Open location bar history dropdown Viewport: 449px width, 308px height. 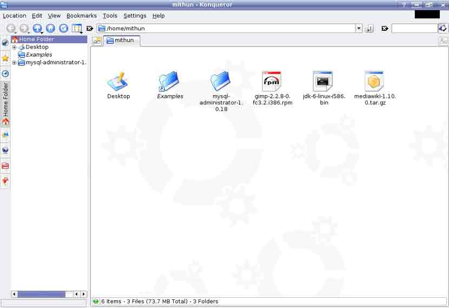coord(359,28)
